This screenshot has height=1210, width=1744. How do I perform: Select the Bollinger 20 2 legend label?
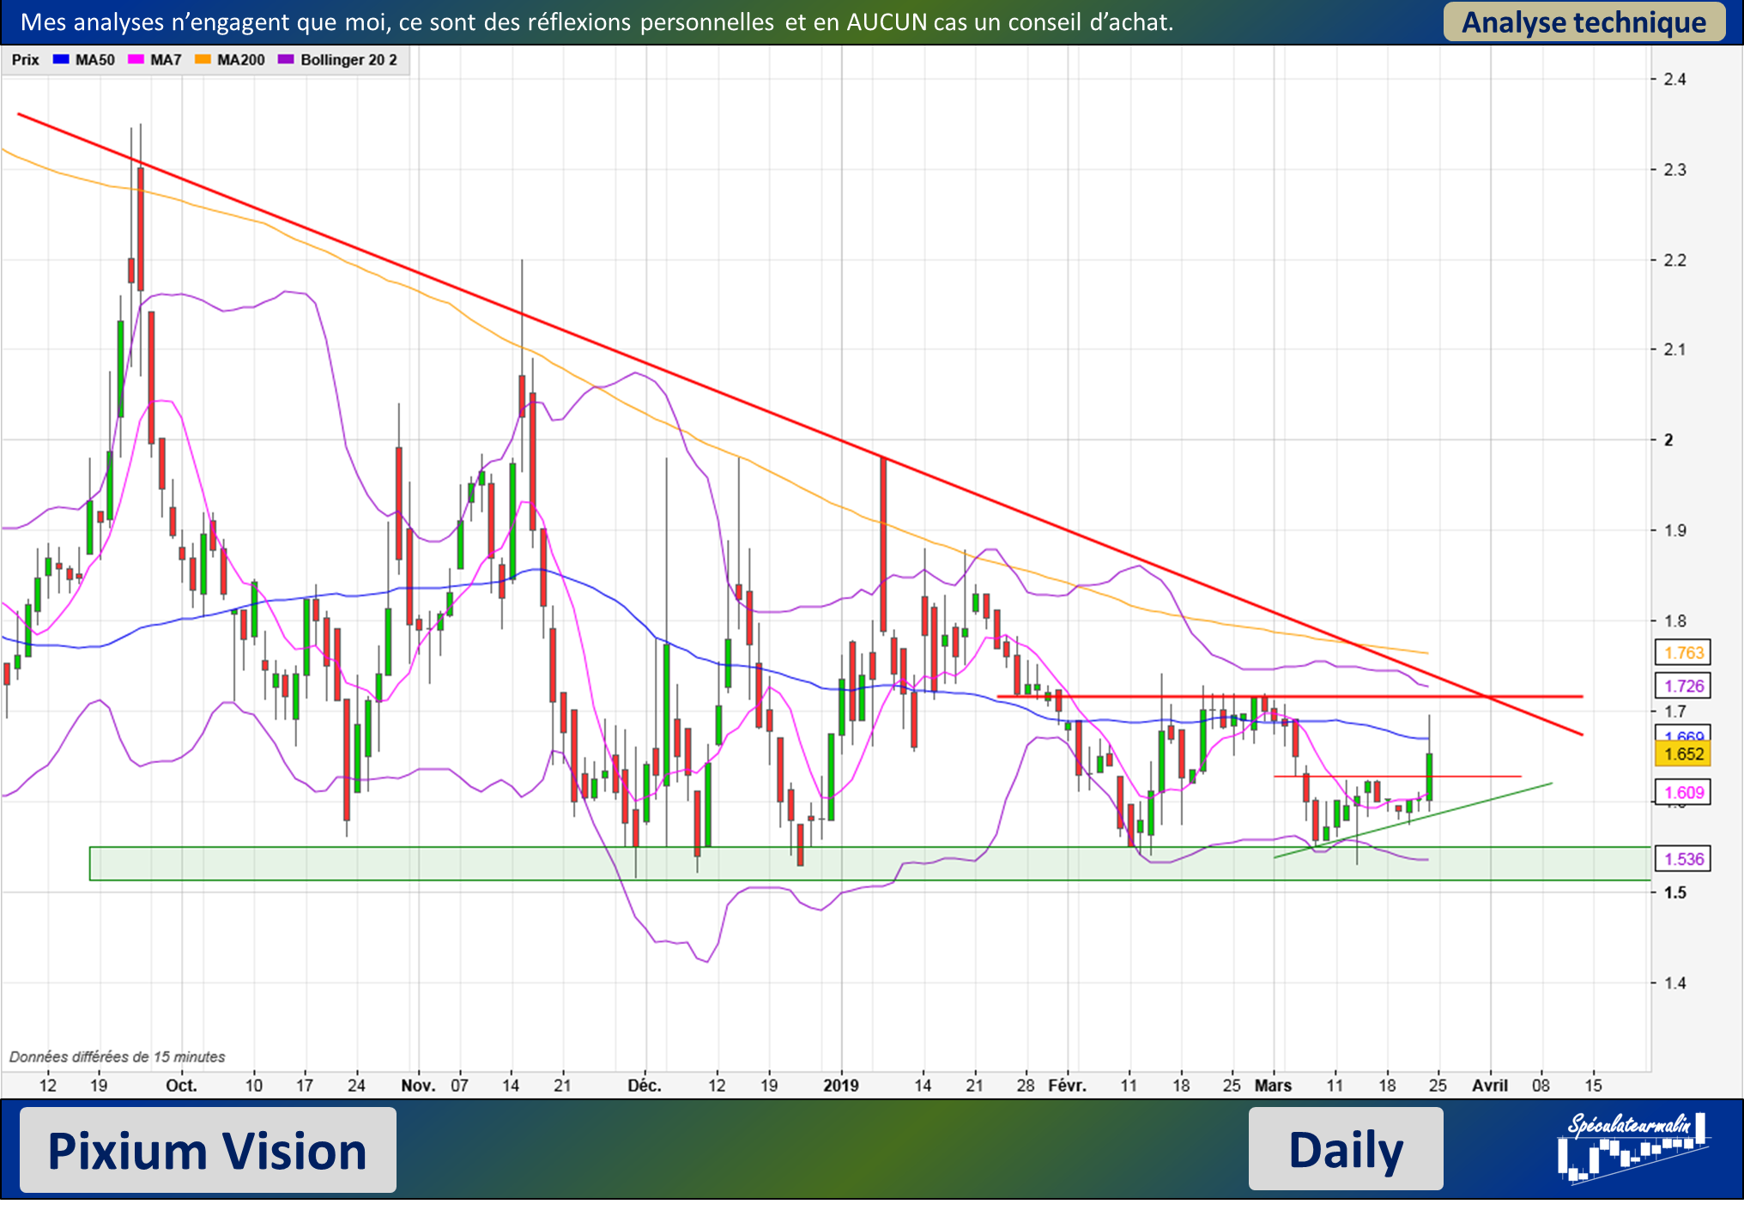click(348, 60)
